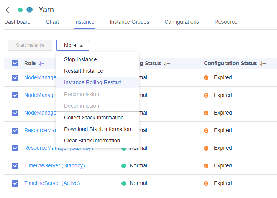The width and height of the screenshot is (277, 198).
Task: Sort by Configuration Status column icon
Action: pos(263,64)
